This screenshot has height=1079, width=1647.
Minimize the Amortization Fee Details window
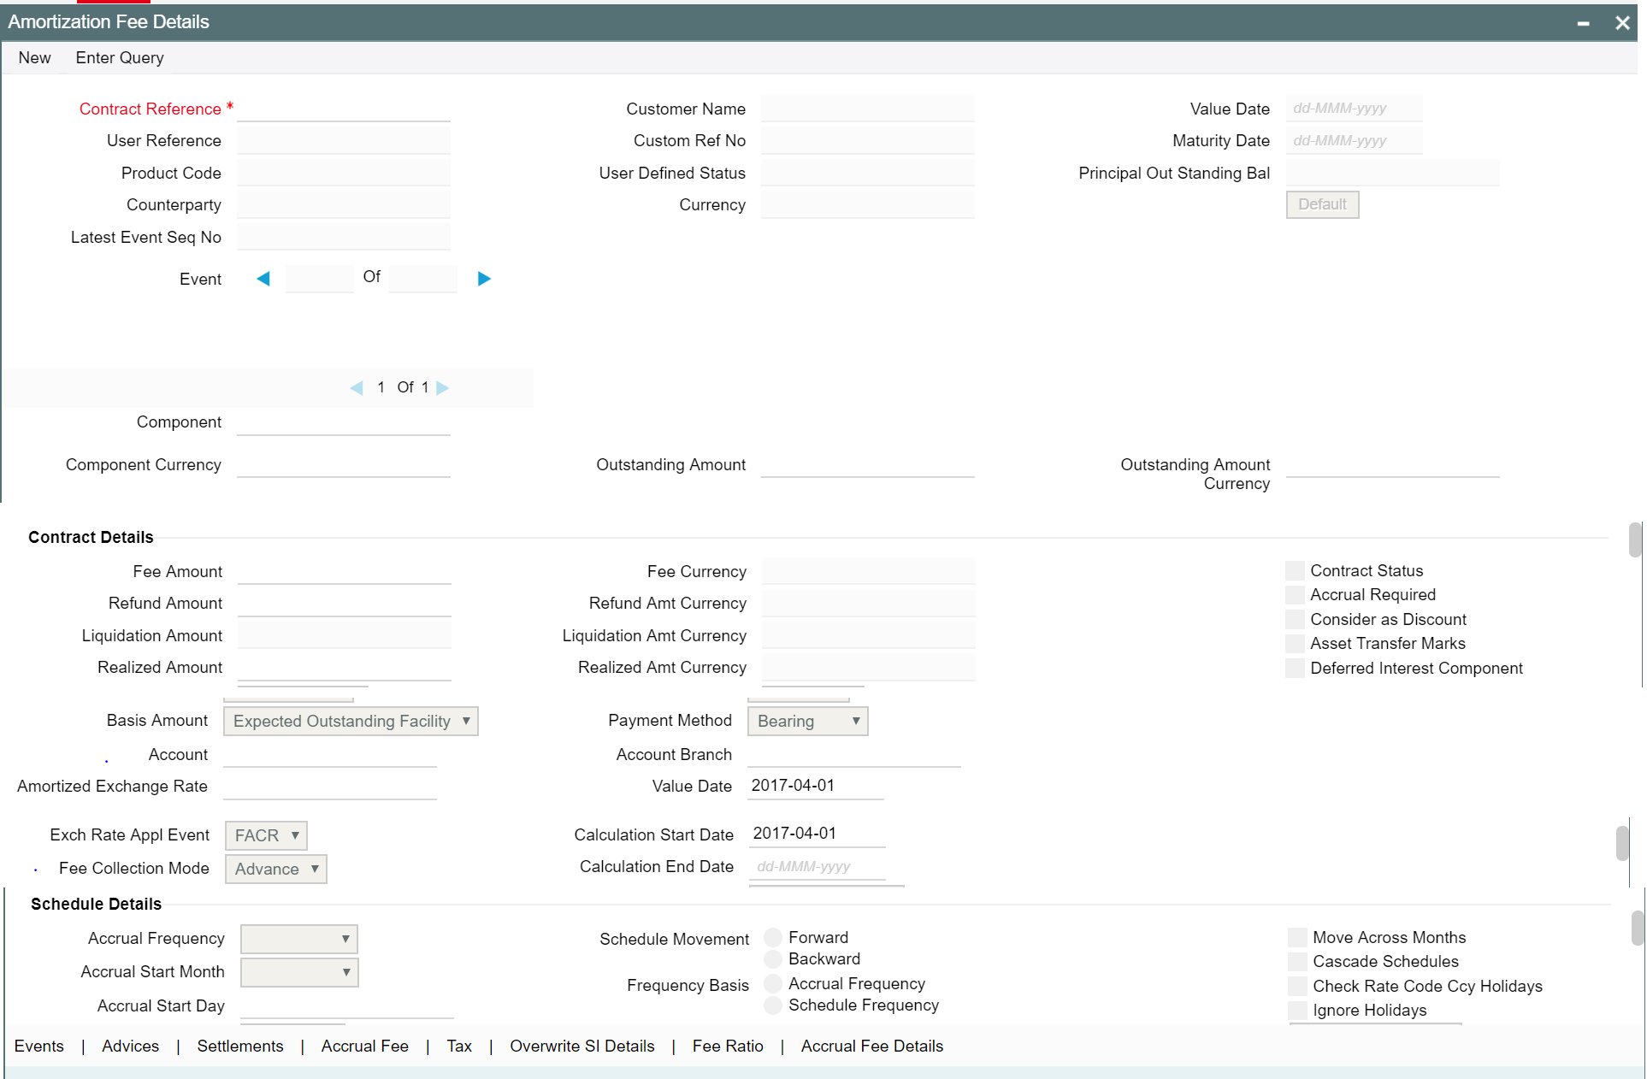pos(1584,23)
